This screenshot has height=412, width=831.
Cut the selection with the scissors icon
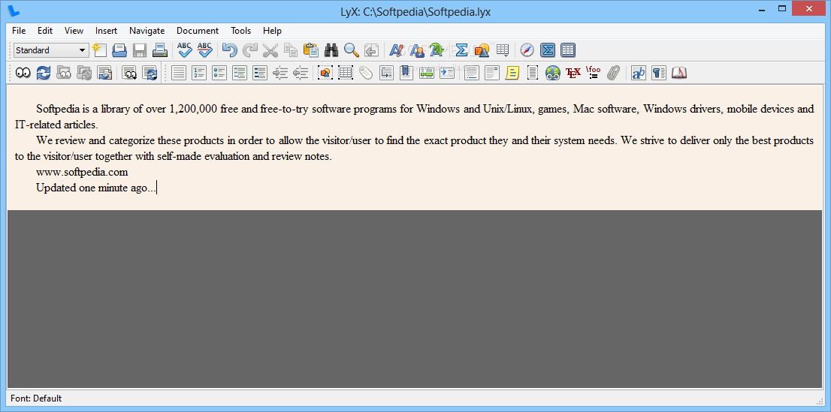click(270, 50)
